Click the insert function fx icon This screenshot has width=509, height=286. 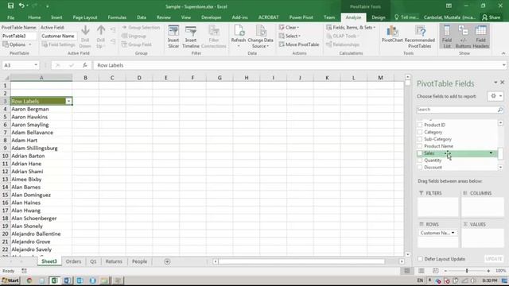point(85,65)
